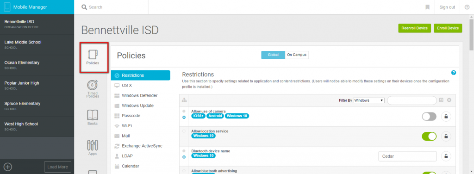Click gray status dot on Bluetooth device name row
This screenshot has width=474, height=174.
(x=184, y=151)
